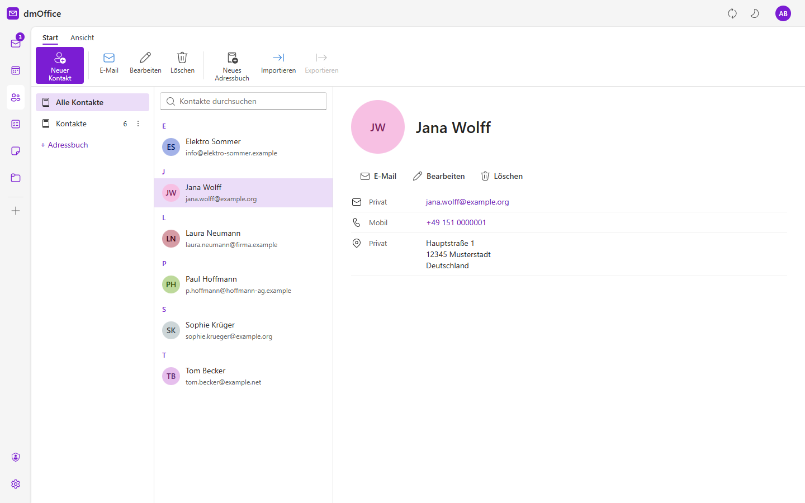Click the large JW avatar in details

378,127
